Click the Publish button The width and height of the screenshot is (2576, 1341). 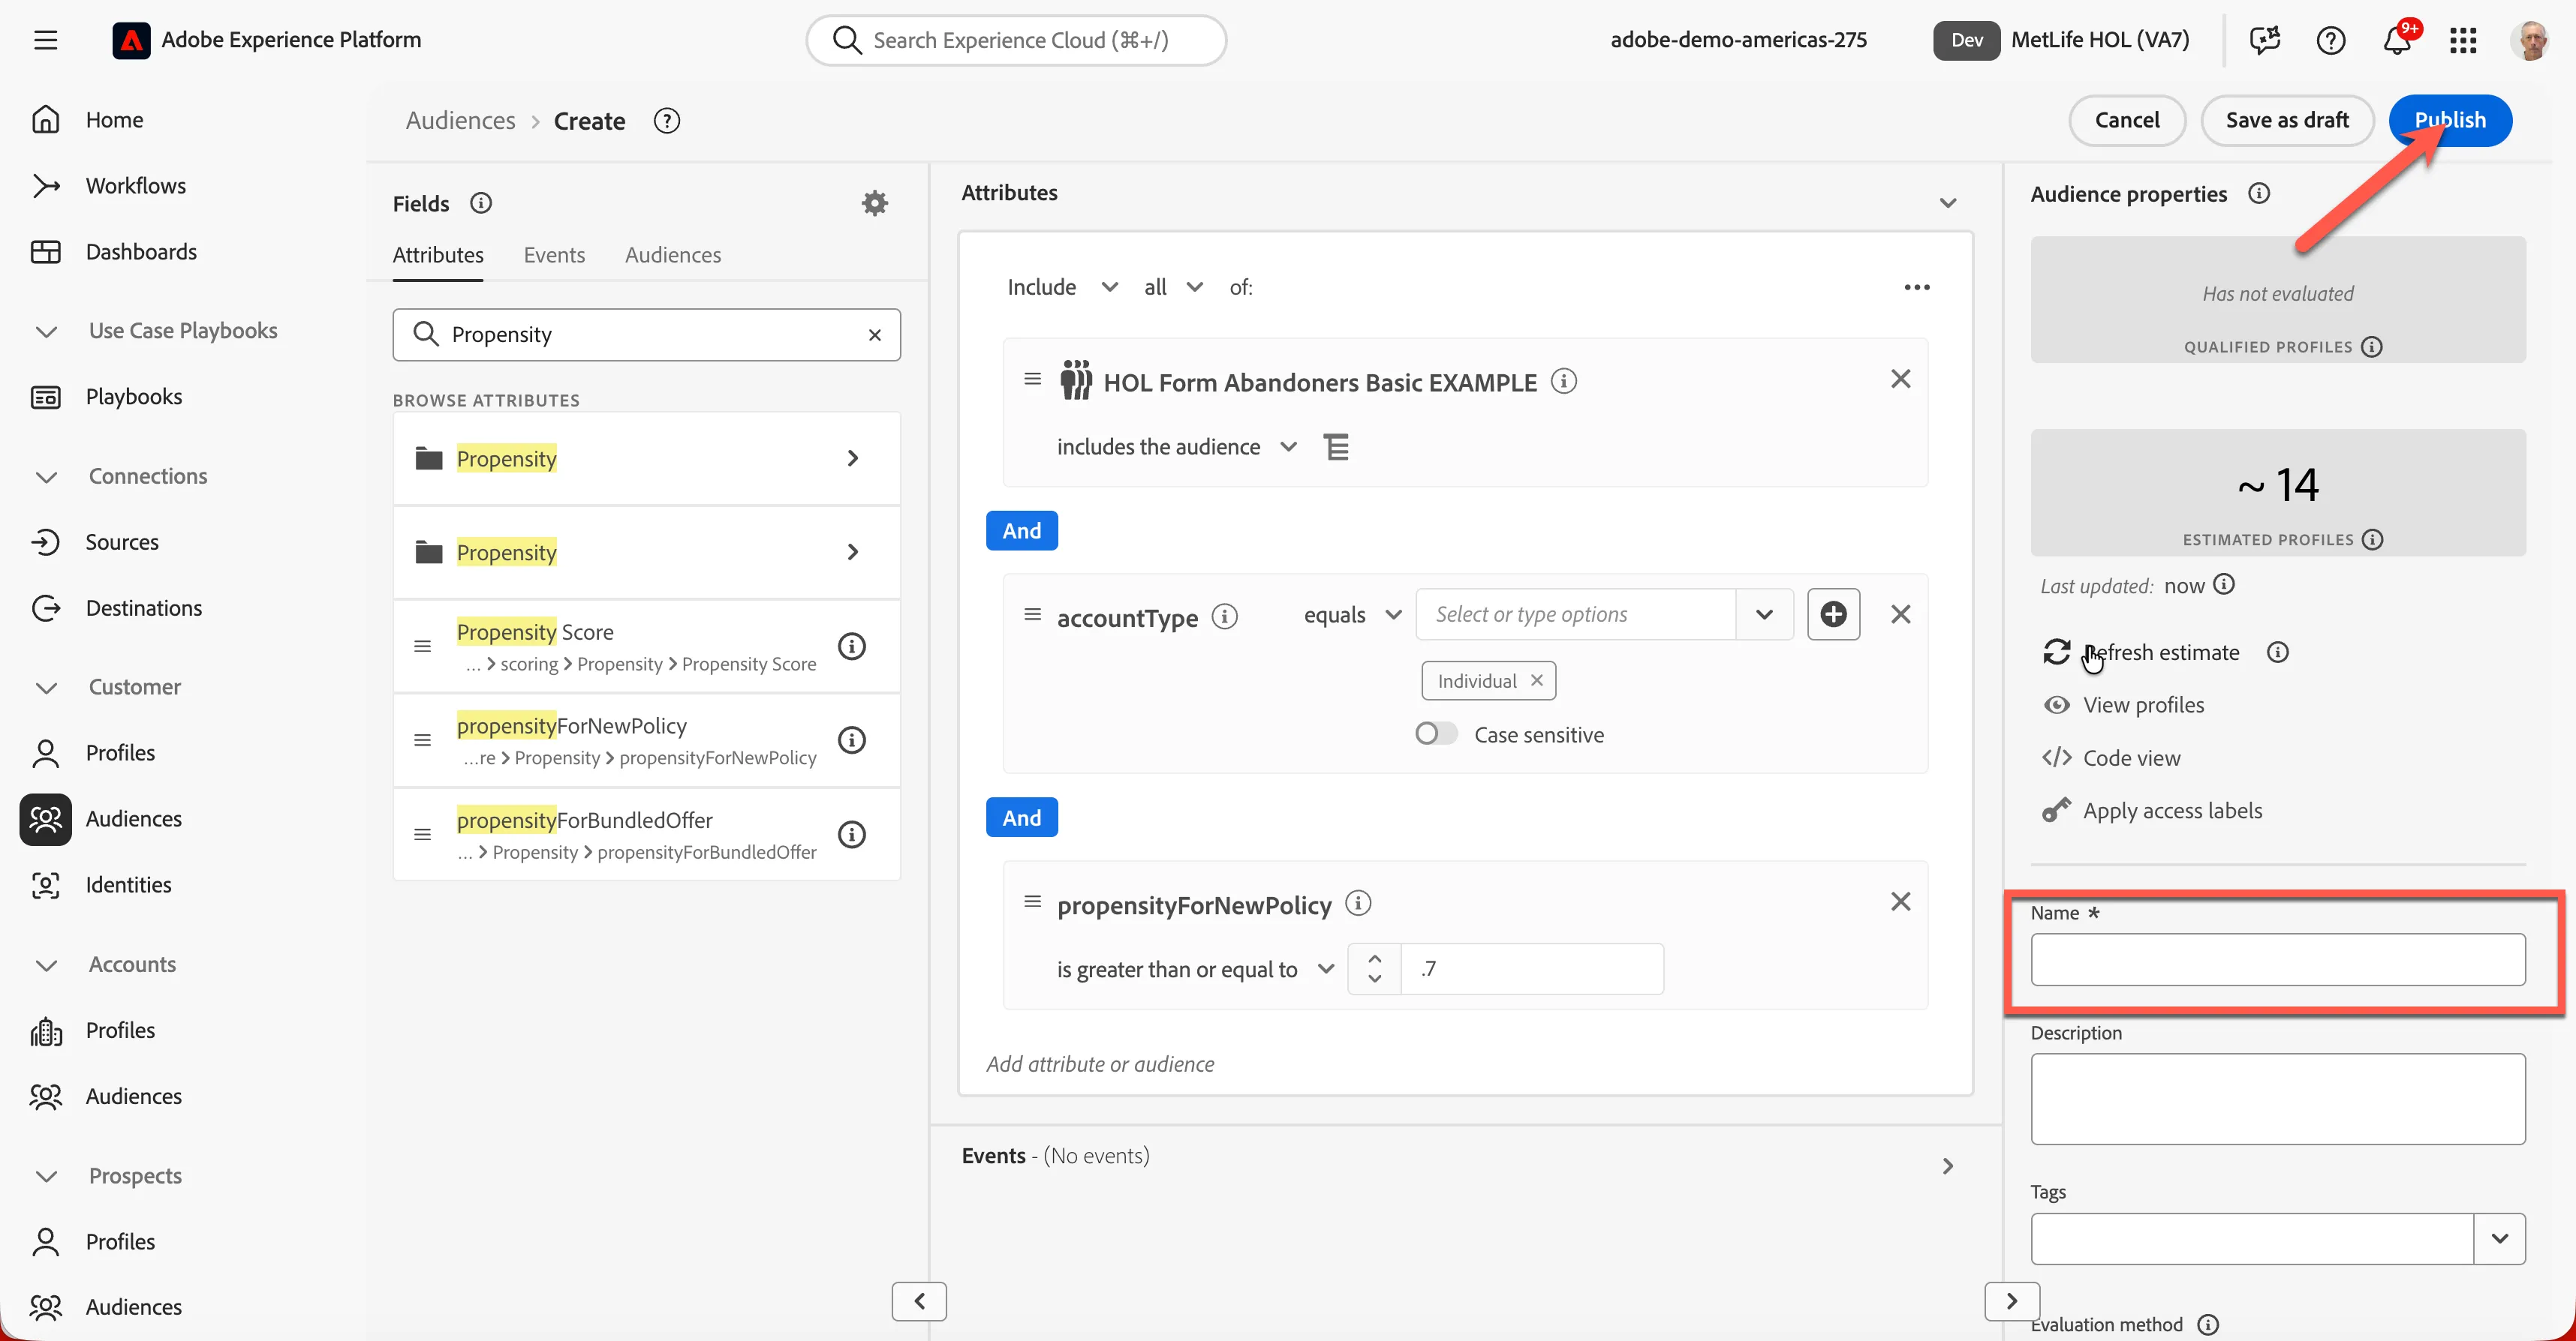pos(2449,120)
